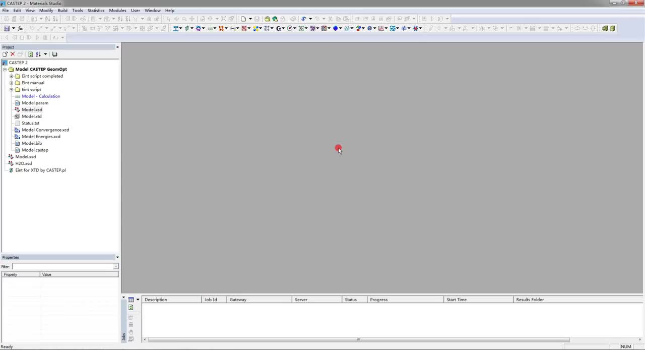Screen dimensions: 645x350
Task: Click the fx function icon
Action: point(20,28)
